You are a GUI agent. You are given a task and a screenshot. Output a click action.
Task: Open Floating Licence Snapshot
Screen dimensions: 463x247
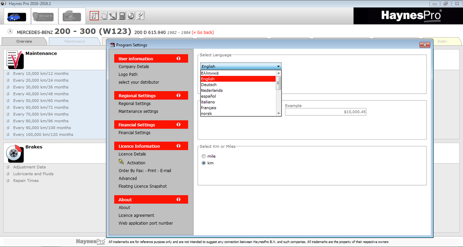click(143, 186)
